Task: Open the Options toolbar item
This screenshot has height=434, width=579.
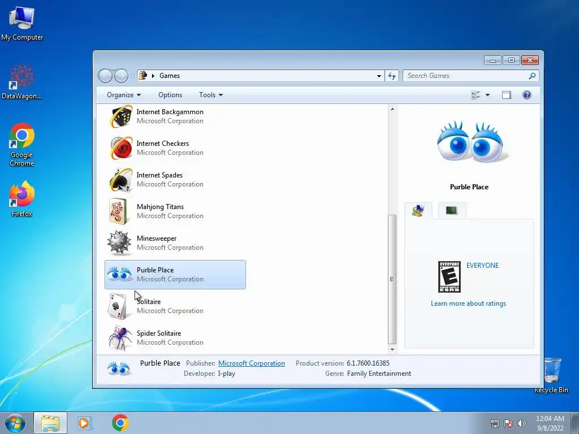Action: [x=170, y=95]
